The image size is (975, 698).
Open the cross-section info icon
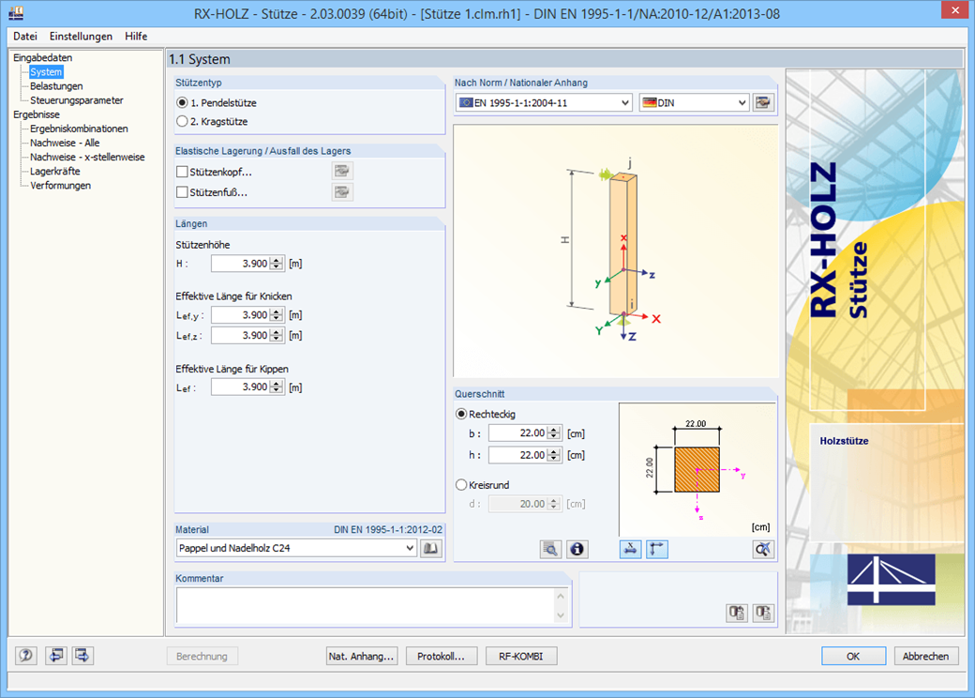[x=577, y=550]
